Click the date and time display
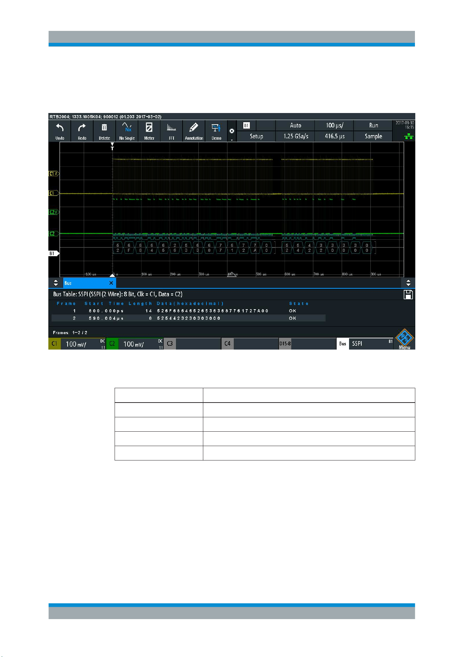464x657 pixels. (405, 125)
